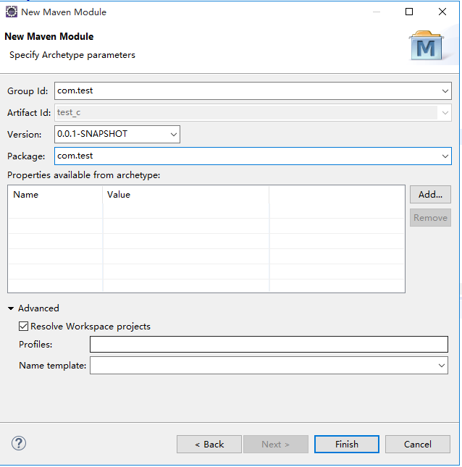The height and width of the screenshot is (467, 462).
Task: Click the Finish button
Action: click(x=347, y=444)
